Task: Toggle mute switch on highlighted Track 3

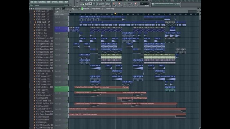Action: (67, 30)
